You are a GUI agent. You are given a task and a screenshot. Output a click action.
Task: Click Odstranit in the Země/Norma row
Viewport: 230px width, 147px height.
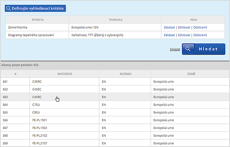click(x=200, y=28)
